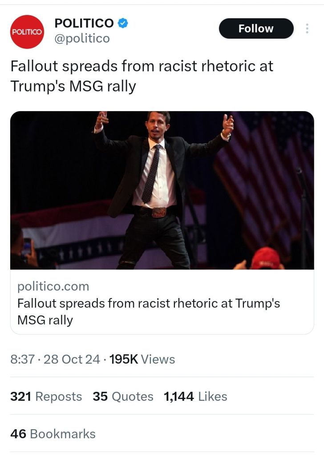Follow the POLITICO account

pyautogui.click(x=256, y=29)
